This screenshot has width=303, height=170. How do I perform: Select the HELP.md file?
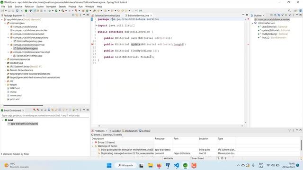point(15,88)
